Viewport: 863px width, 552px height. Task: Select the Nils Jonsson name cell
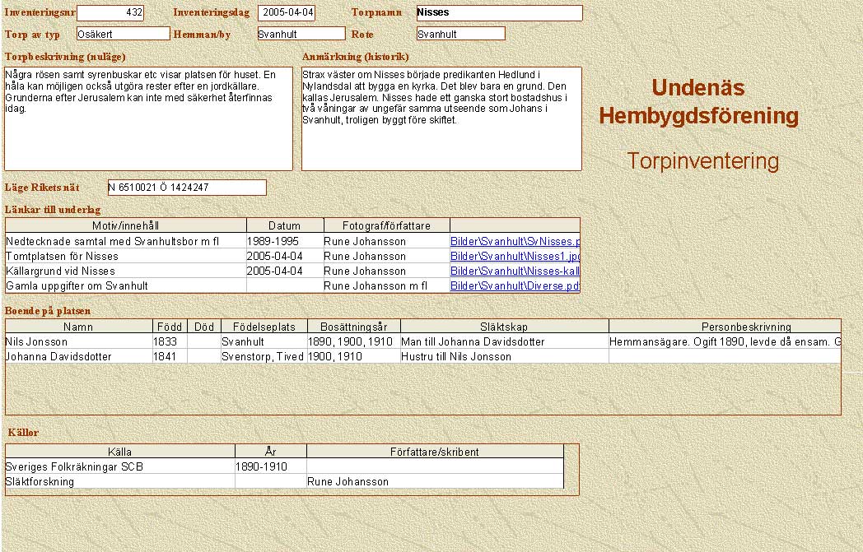point(78,341)
